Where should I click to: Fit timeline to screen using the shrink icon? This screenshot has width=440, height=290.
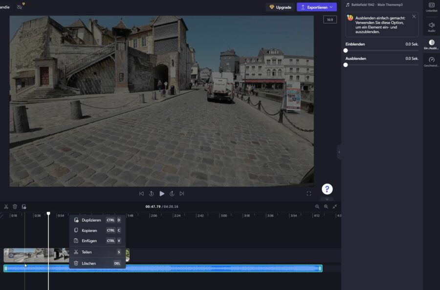pyautogui.click(x=335, y=207)
